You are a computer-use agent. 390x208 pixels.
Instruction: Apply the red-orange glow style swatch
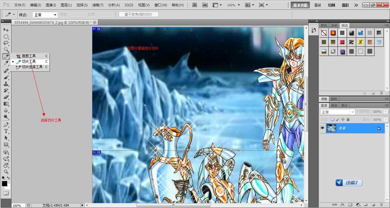pyautogui.click(x=333, y=33)
